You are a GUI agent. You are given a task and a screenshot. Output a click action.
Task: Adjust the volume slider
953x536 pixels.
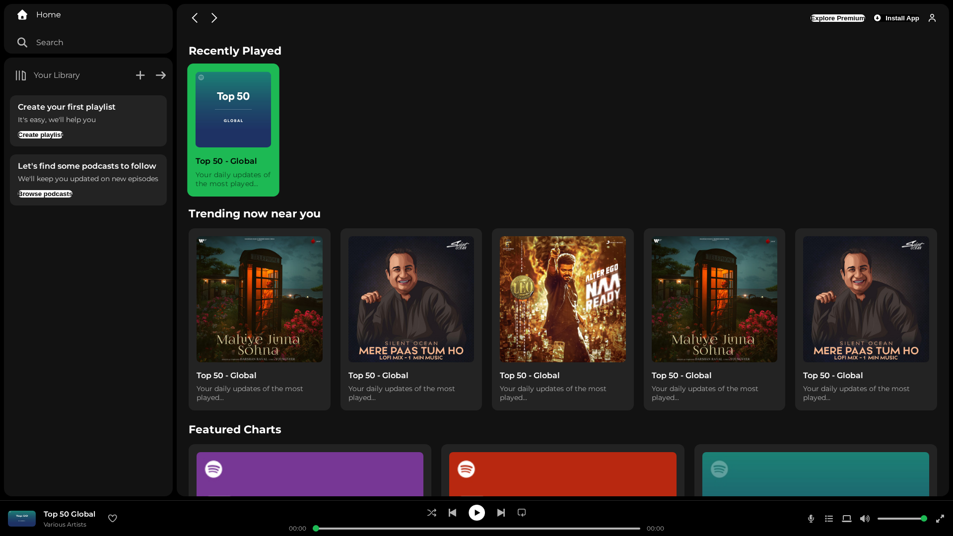[902, 519]
